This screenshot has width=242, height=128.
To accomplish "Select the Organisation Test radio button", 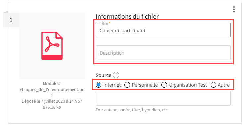I will [x=164, y=85].
